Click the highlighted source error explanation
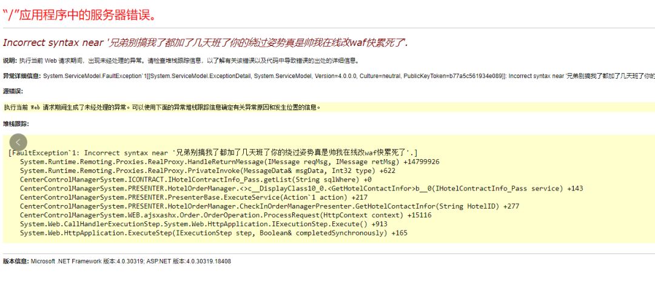 [x=162, y=107]
